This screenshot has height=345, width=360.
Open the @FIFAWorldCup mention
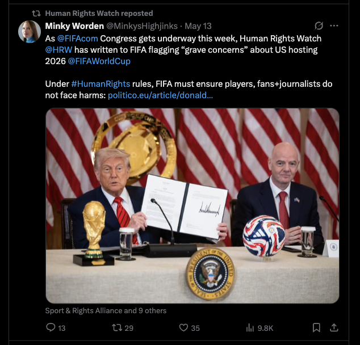click(x=99, y=61)
